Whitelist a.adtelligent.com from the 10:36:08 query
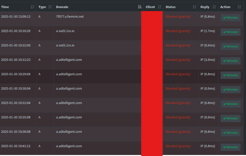This screenshot has width=246, height=156. (x=231, y=133)
